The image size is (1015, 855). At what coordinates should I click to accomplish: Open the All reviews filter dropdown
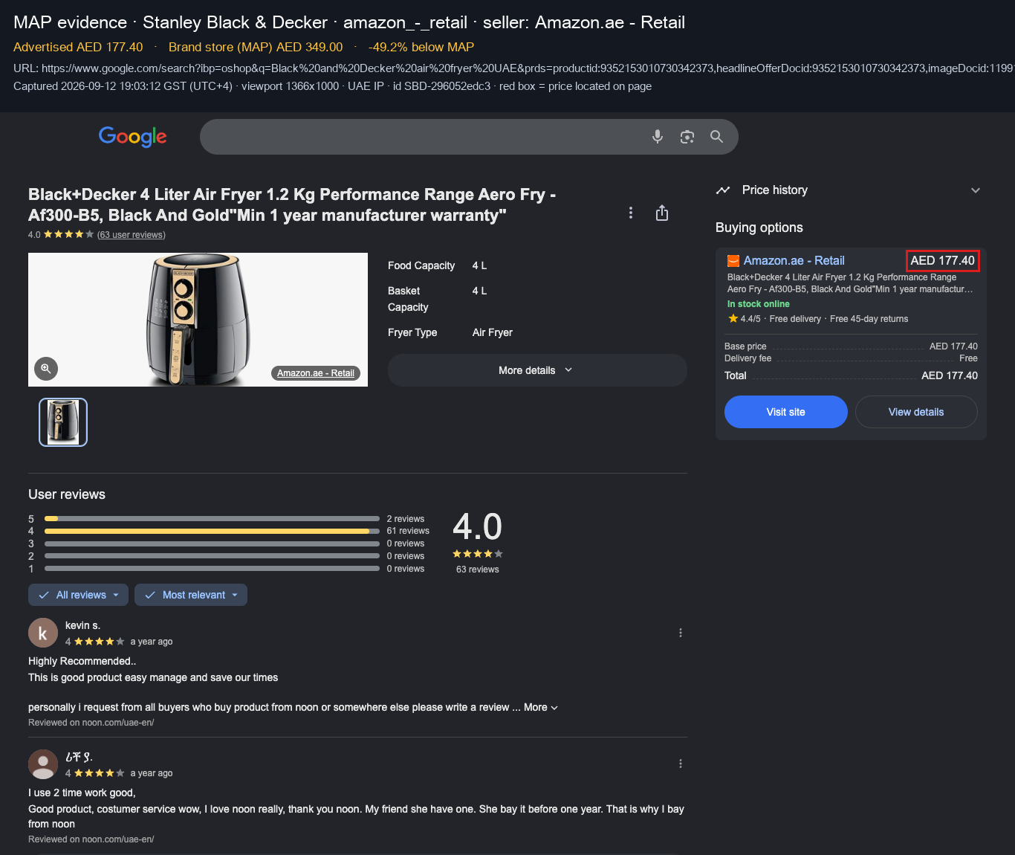pos(79,595)
